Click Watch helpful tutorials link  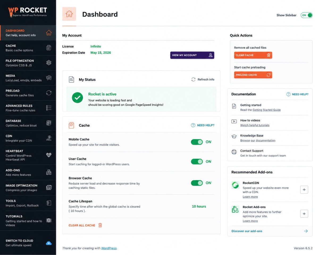(x=255, y=125)
